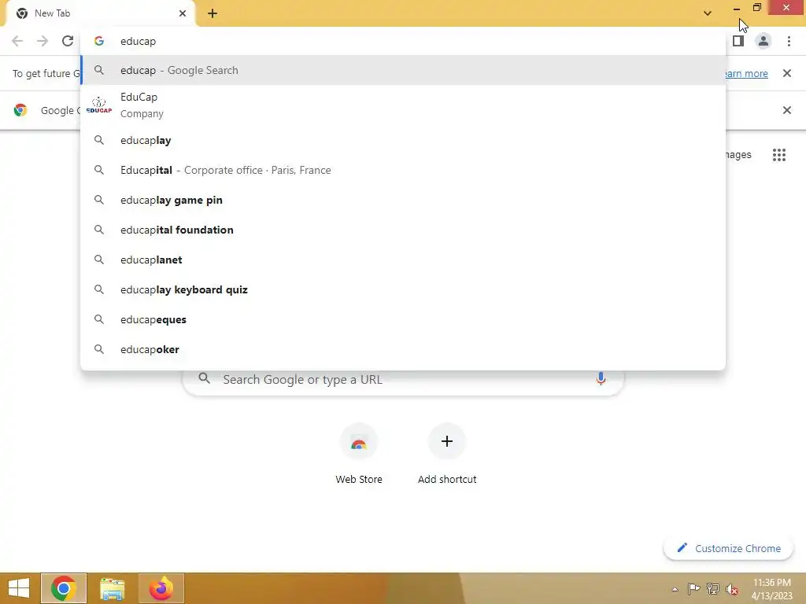
Task: Select the educapoker suggestion
Action: [403, 348]
